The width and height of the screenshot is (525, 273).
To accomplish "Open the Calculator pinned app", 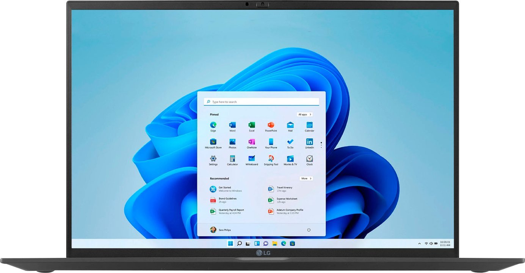I will pyautogui.click(x=232, y=159).
